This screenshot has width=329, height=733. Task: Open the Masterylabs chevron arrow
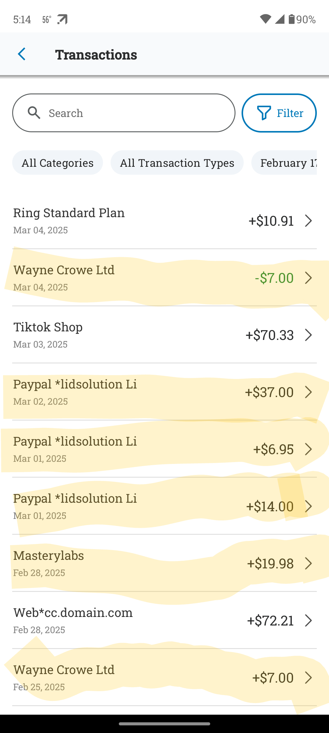point(308,563)
